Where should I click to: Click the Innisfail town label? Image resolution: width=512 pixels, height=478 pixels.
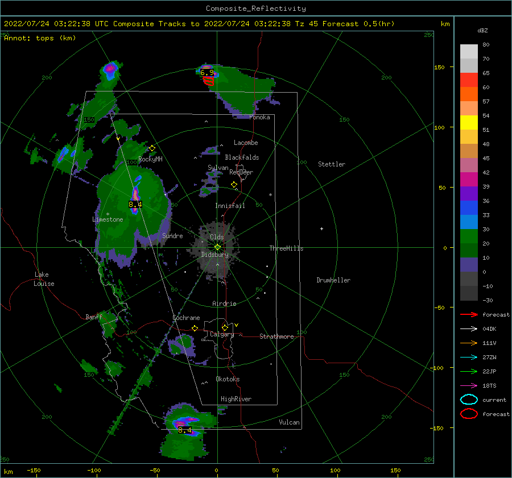pyautogui.click(x=230, y=206)
